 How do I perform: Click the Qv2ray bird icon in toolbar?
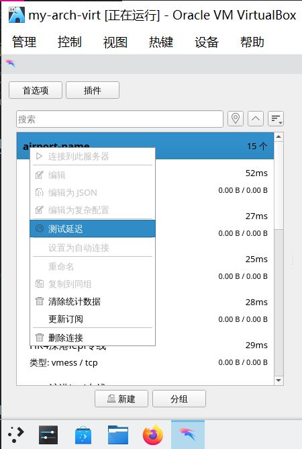[11, 63]
